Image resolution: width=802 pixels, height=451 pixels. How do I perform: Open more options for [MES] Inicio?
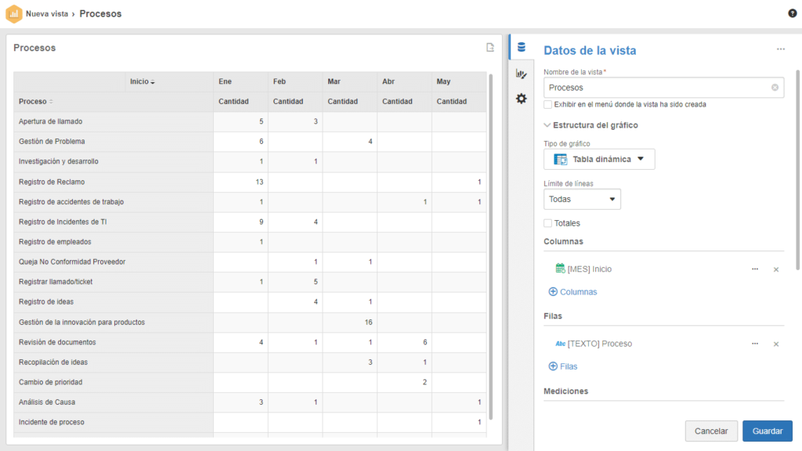[x=755, y=269]
